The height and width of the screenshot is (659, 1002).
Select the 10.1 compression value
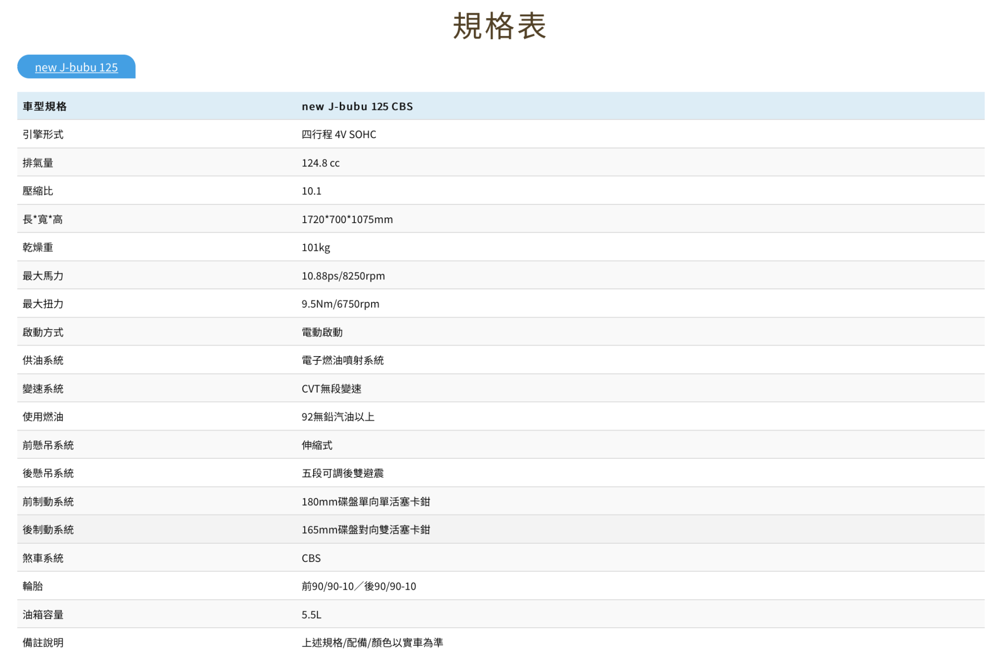pyautogui.click(x=312, y=191)
